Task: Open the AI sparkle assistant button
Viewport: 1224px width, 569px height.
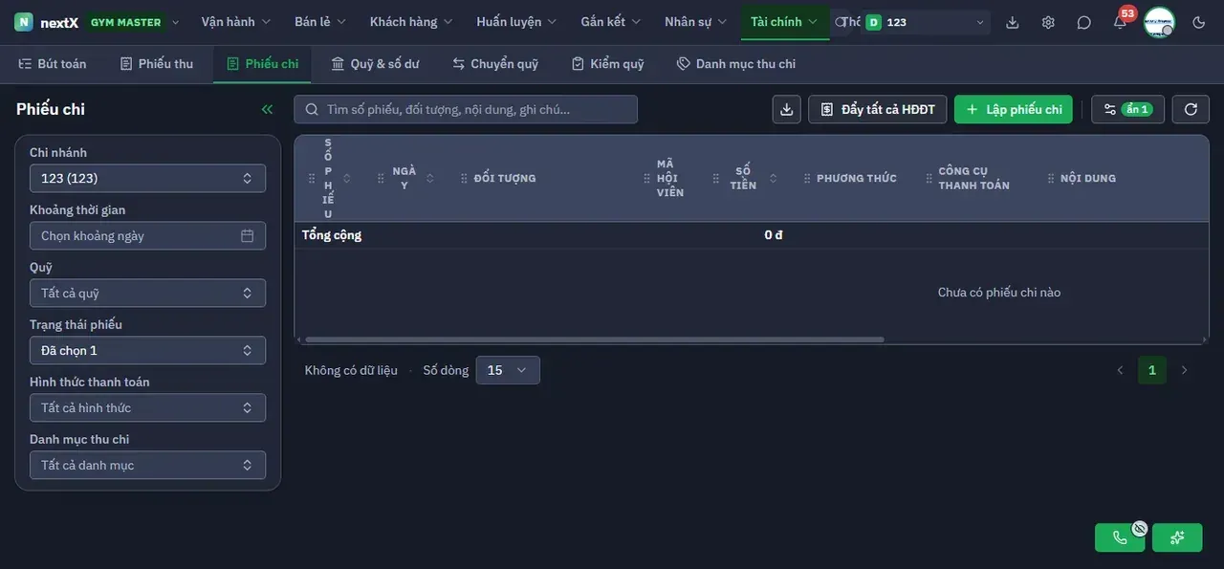Action: (1177, 537)
